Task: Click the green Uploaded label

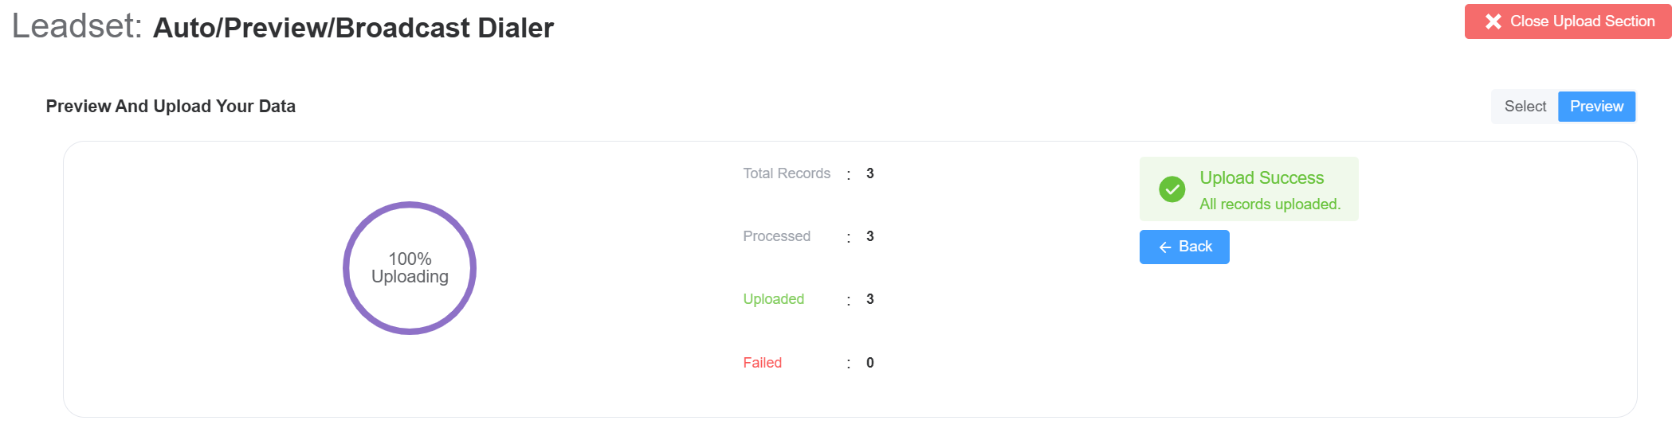Action: (x=773, y=299)
